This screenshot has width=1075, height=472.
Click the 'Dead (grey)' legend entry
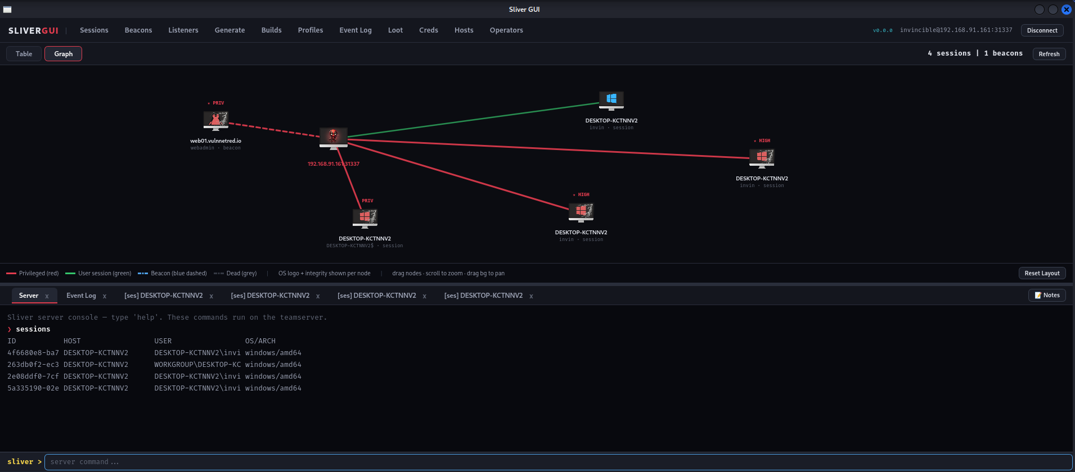pyautogui.click(x=235, y=273)
